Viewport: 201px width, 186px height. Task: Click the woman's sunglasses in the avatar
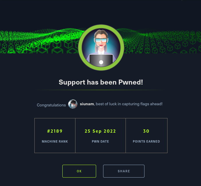tap(101, 41)
